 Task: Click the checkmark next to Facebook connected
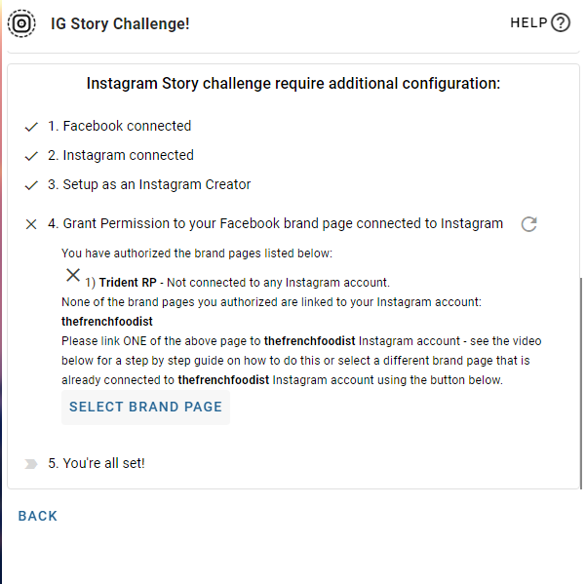(31, 127)
